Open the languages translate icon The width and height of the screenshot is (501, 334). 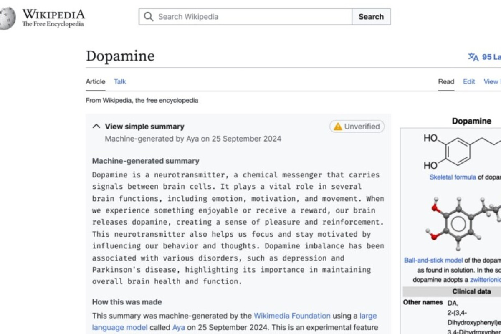[x=473, y=57]
